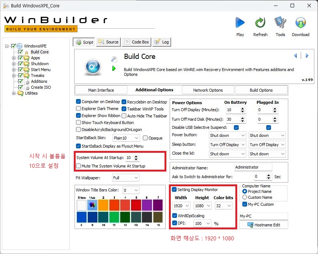The image size is (318, 254).
Task: Click the Hostname Edit button
Action: coord(264,225)
